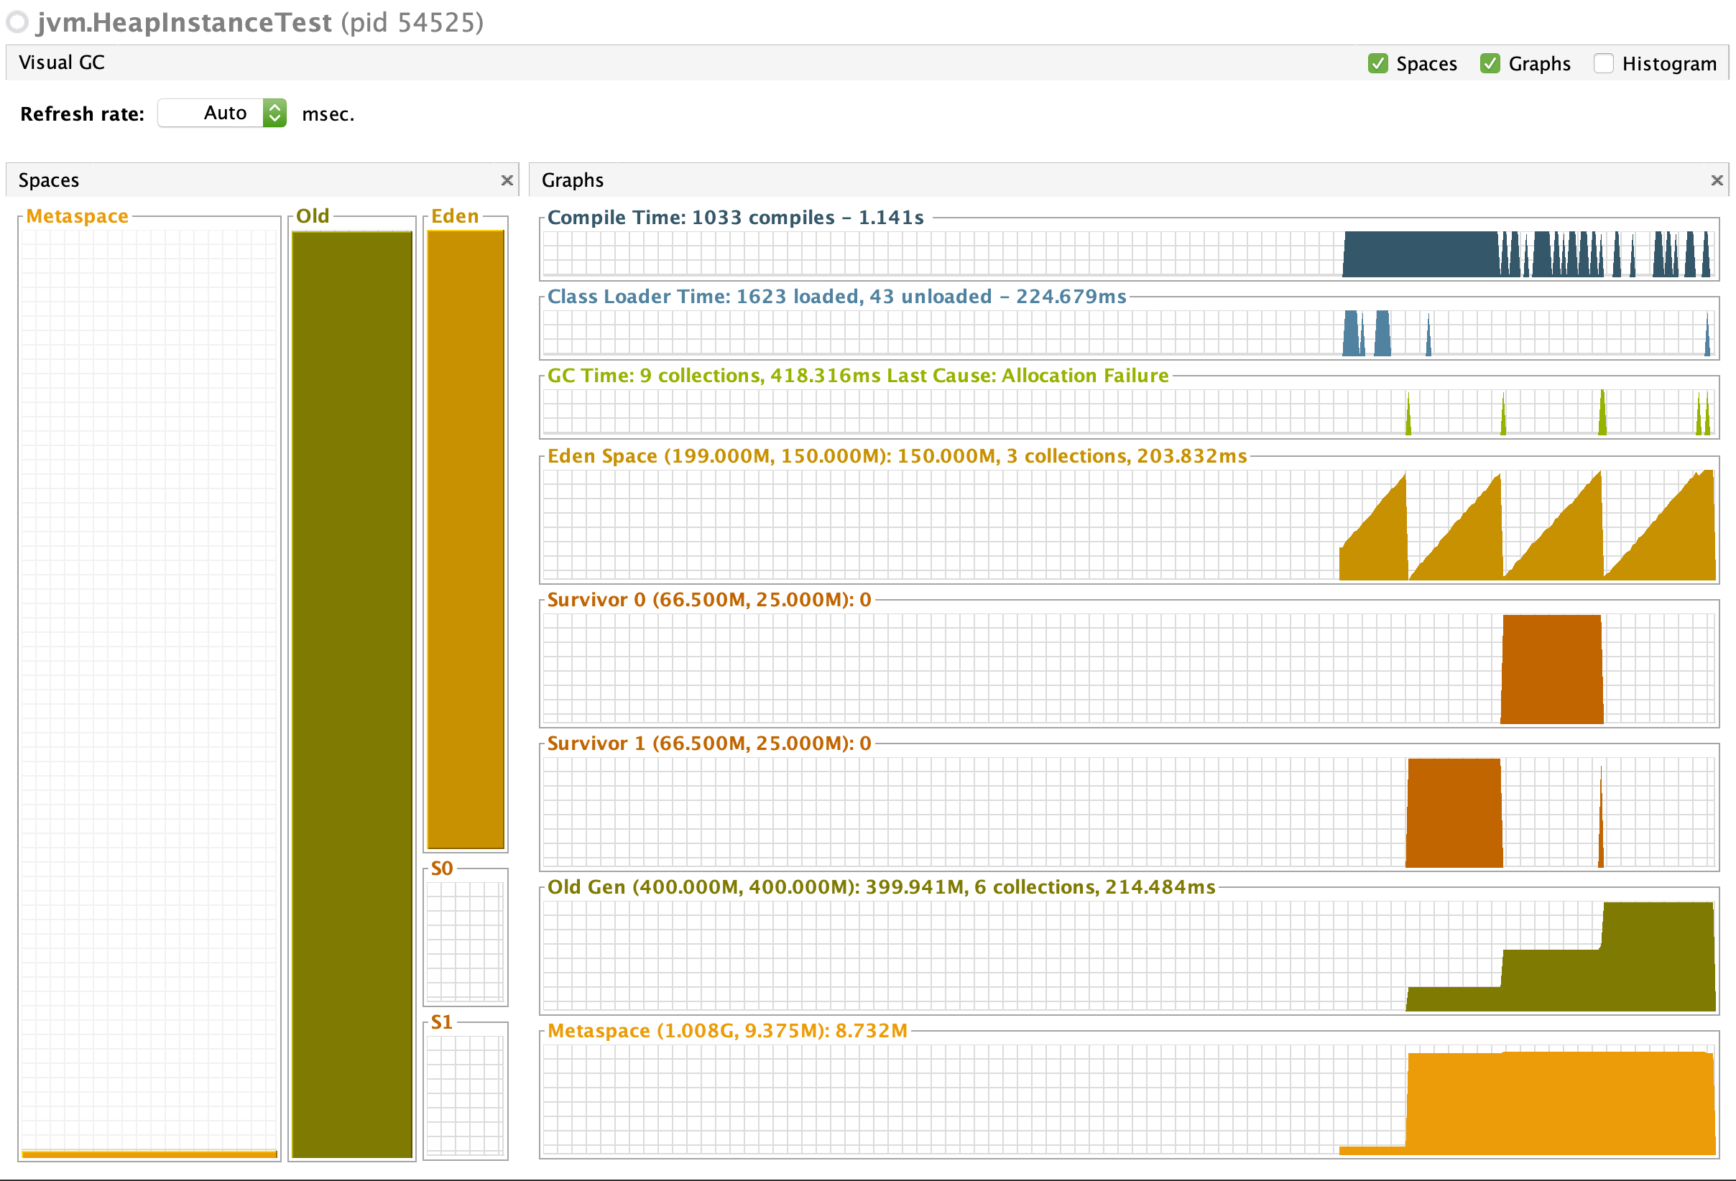Click the Graphs panel header
Viewport: 1736px width, 1181px height.
[x=572, y=180]
